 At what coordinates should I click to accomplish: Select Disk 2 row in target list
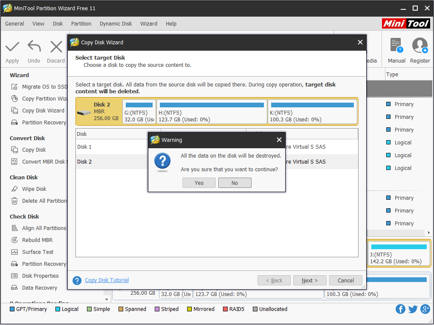point(217,162)
